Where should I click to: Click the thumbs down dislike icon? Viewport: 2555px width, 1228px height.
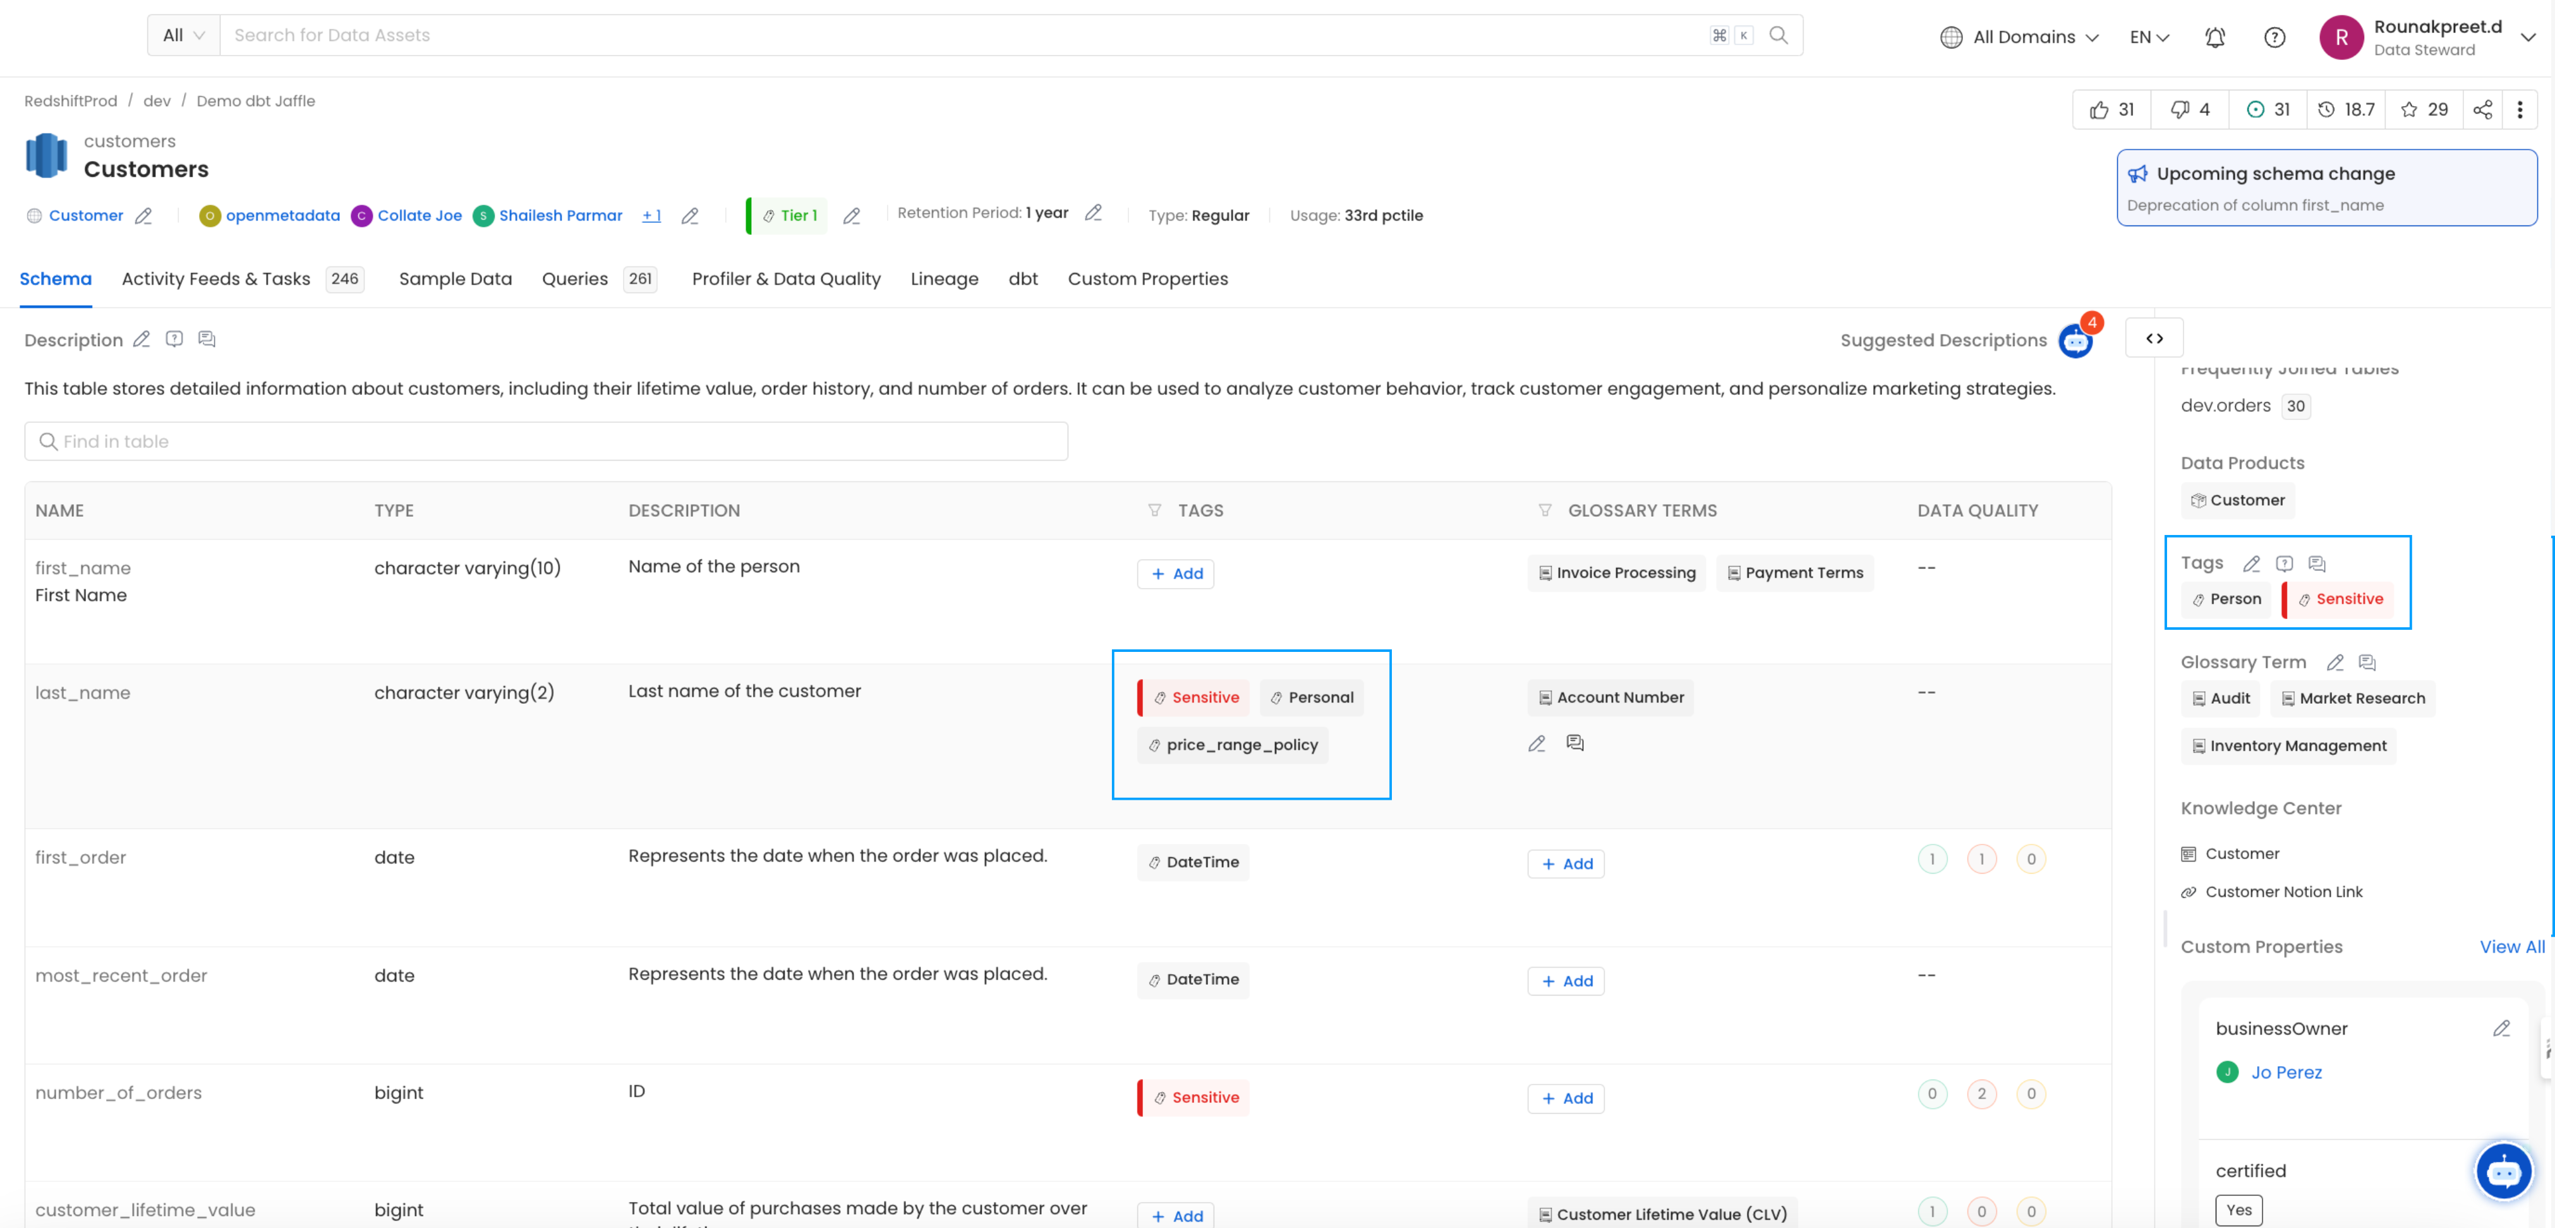(2179, 110)
